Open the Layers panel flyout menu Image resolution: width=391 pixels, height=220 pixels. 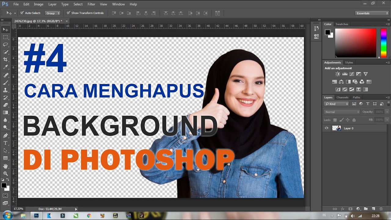[388, 97]
